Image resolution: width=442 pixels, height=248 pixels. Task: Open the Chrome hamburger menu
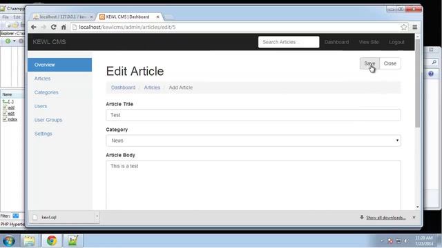tap(414, 27)
